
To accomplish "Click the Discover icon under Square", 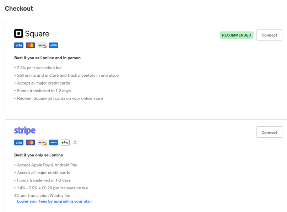I will click(x=42, y=45).
